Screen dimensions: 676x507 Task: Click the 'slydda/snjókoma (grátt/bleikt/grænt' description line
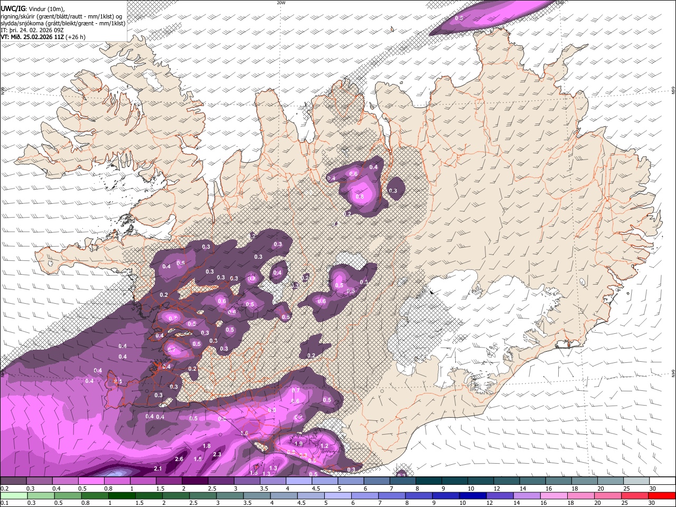(x=63, y=23)
